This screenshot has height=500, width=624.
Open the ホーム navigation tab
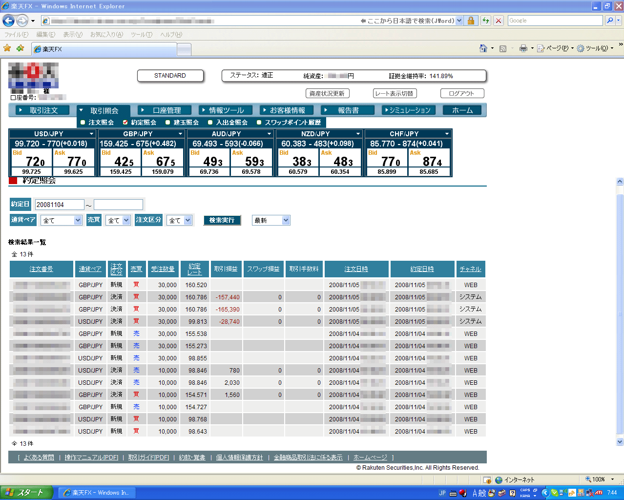tap(462, 110)
